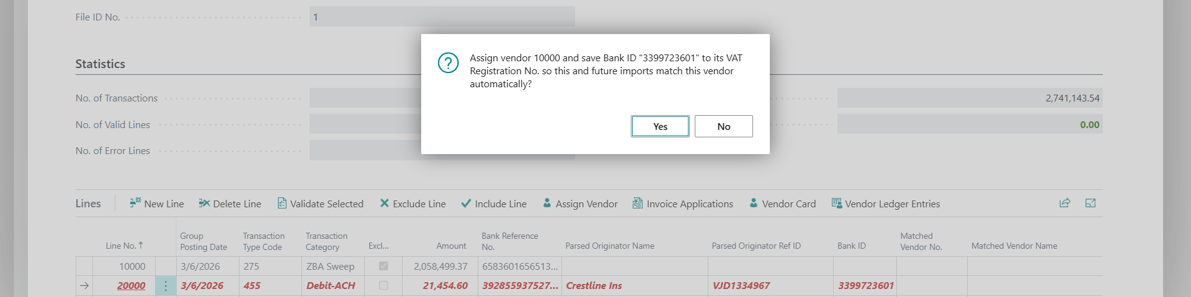Click the Assign Vendor person icon
1191x297 pixels.
point(547,203)
